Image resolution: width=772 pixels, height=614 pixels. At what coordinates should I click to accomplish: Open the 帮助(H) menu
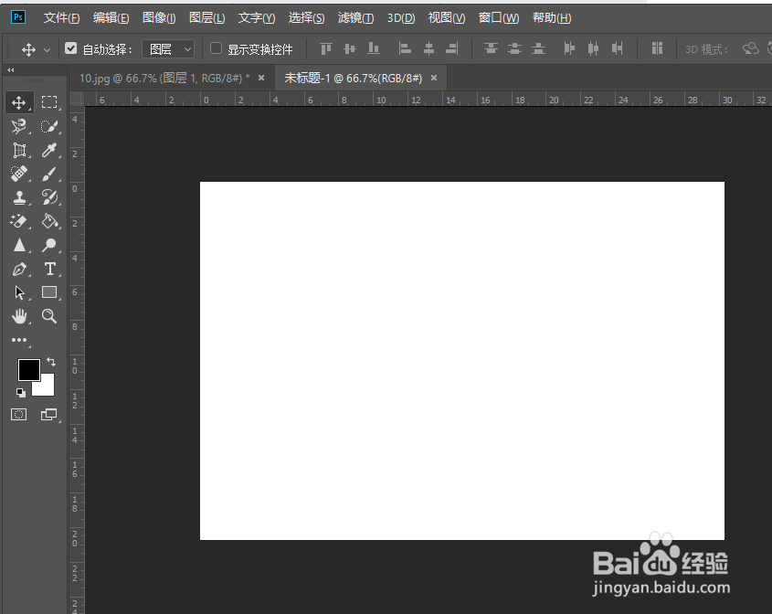pos(552,18)
